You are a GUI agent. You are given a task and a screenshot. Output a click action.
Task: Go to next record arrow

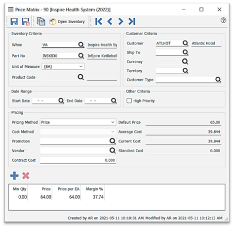click(120, 21)
